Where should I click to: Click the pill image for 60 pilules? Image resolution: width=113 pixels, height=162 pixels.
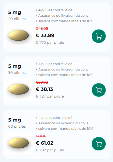(x=19, y=143)
